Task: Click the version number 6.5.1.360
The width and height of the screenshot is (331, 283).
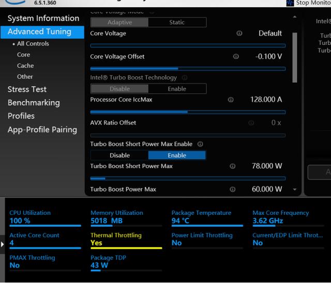Action: pos(45,3)
